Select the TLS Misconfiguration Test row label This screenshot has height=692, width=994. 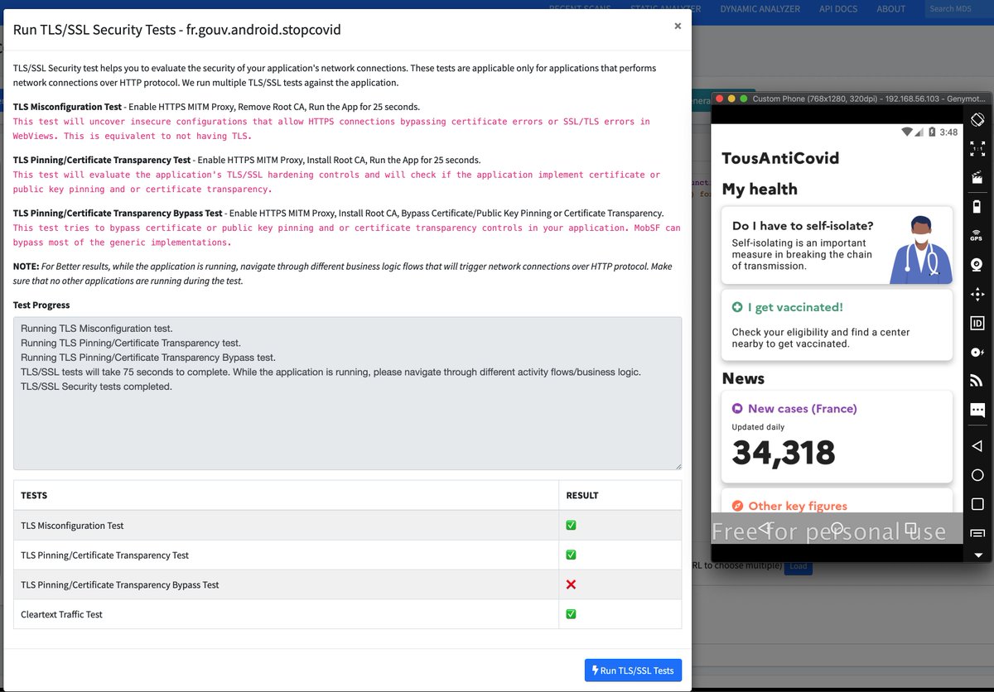click(x=72, y=526)
